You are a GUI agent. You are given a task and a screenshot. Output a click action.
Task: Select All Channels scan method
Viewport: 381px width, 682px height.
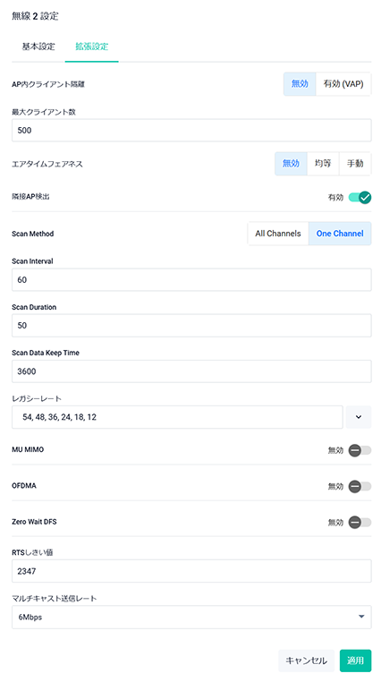278,234
